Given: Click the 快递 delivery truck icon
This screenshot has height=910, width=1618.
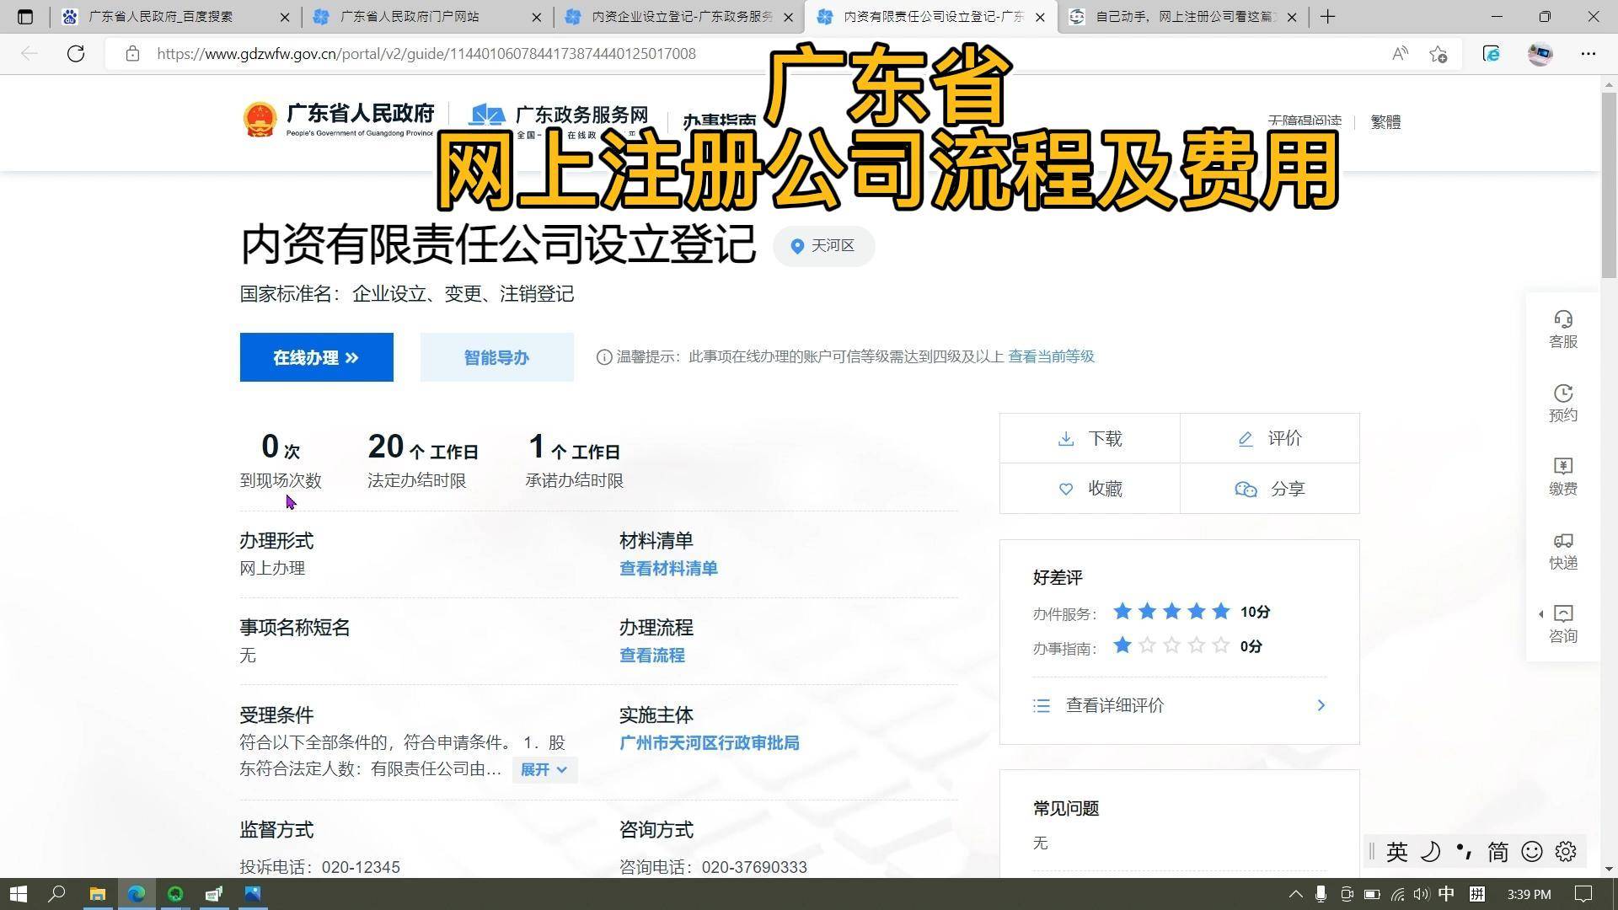Looking at the screenshot, I should click(x=1563, y=540).
